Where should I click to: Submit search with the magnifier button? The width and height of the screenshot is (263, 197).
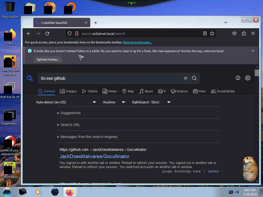[x=194, y=78]
